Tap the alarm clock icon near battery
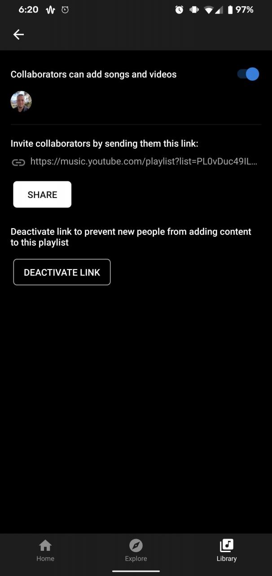 tap(179, 10)
